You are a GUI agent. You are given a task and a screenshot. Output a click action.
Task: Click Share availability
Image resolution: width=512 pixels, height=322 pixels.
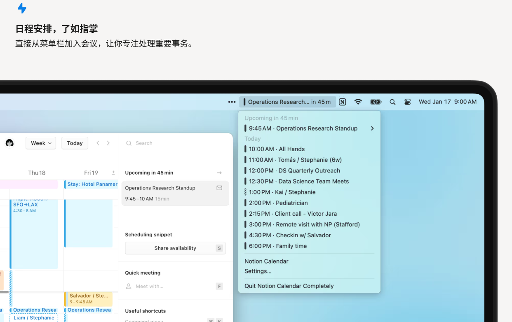[x=175, y=248]
